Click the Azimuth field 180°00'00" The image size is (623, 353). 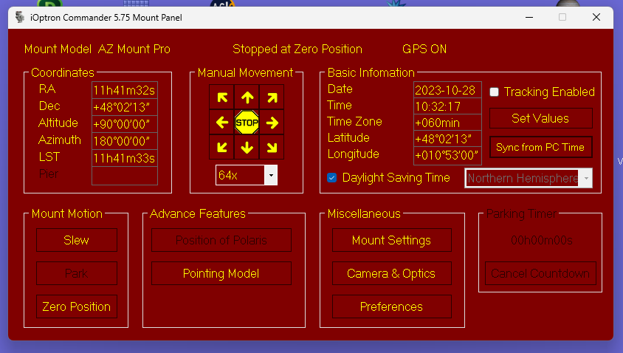pyautogui.click(x=124, y=141)
